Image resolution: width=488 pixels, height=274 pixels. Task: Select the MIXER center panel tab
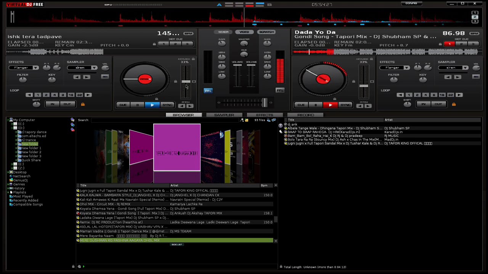pyautogui.click(x=223, y=32)
